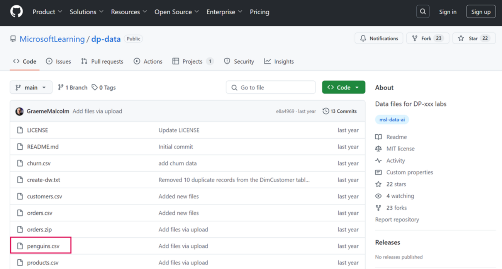The width and height of the screenshot is (502, 269).
Task: Open commit message 'add churn data'
Action: [x=178, y=163]
